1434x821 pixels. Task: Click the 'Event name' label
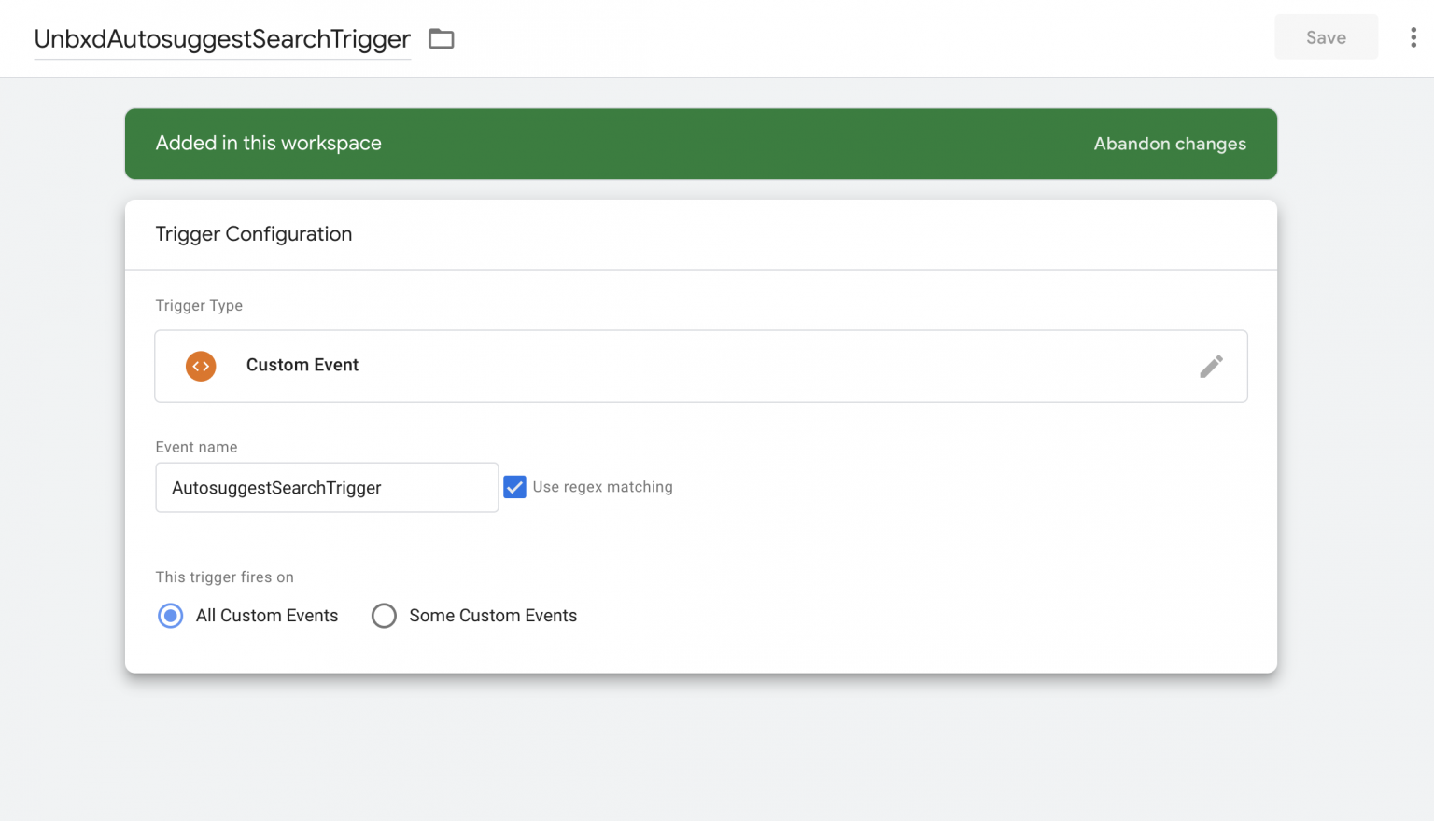tap(196, 447)
